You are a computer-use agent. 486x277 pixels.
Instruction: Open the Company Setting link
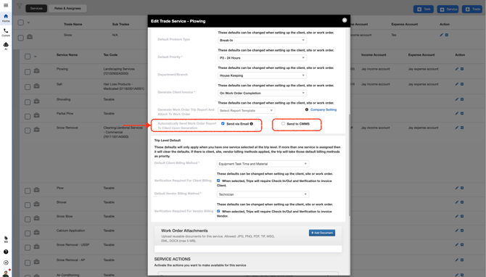[324, 109]
